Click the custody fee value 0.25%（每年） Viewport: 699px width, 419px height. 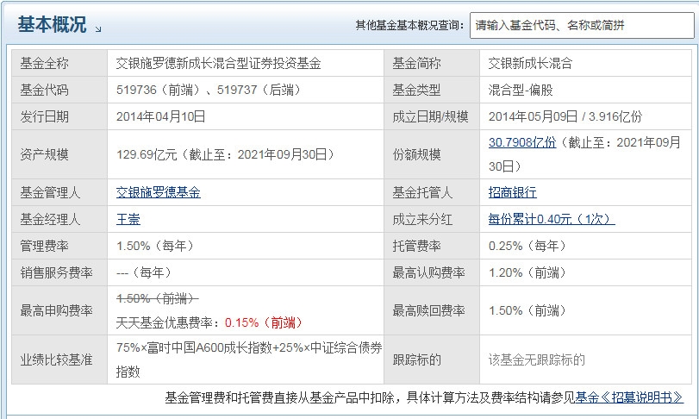528,246
